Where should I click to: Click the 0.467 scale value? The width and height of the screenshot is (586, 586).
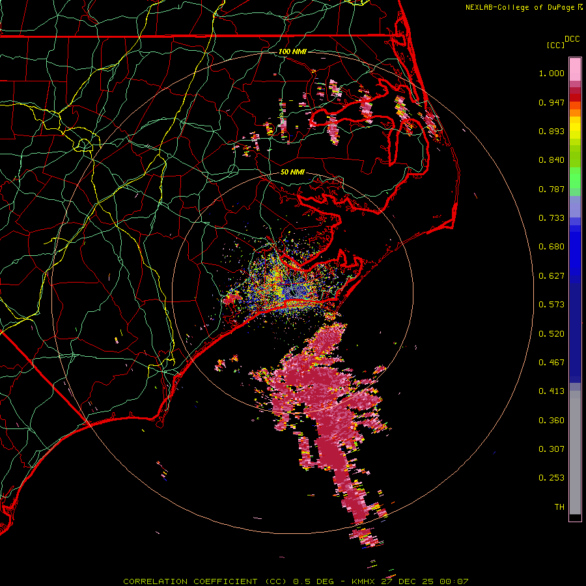point(551,363)
